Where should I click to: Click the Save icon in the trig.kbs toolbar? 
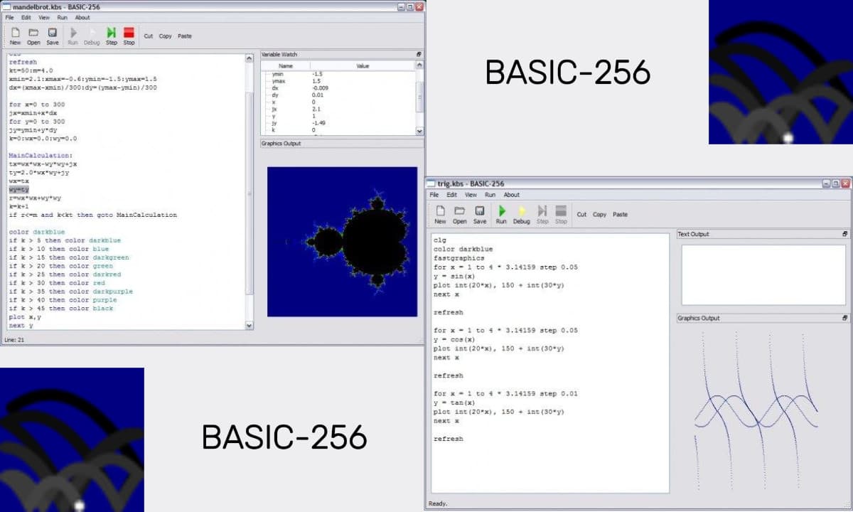(480, 211)
